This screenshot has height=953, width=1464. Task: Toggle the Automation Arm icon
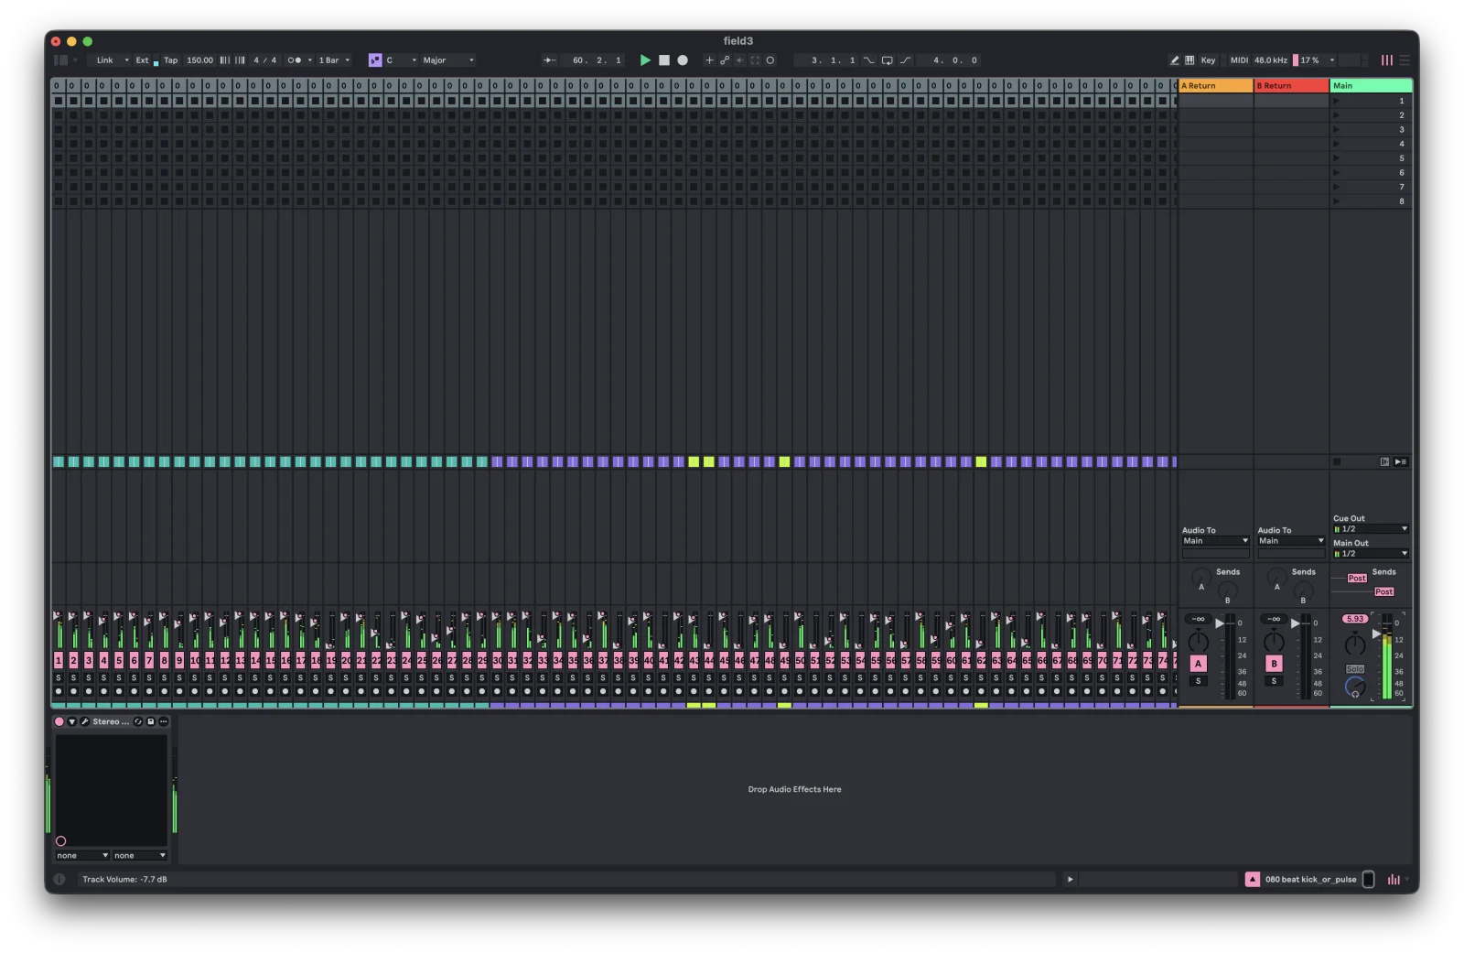point(725,60)
